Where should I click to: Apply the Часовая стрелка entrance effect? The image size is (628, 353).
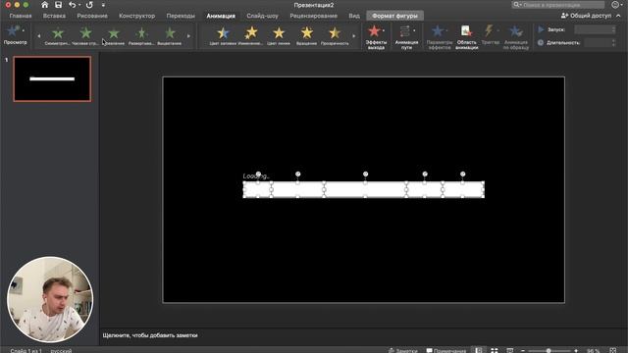pyautogui.click(x=85, y=35)
